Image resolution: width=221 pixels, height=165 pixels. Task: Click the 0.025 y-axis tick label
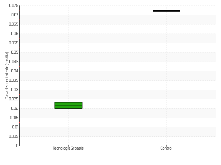14,99
